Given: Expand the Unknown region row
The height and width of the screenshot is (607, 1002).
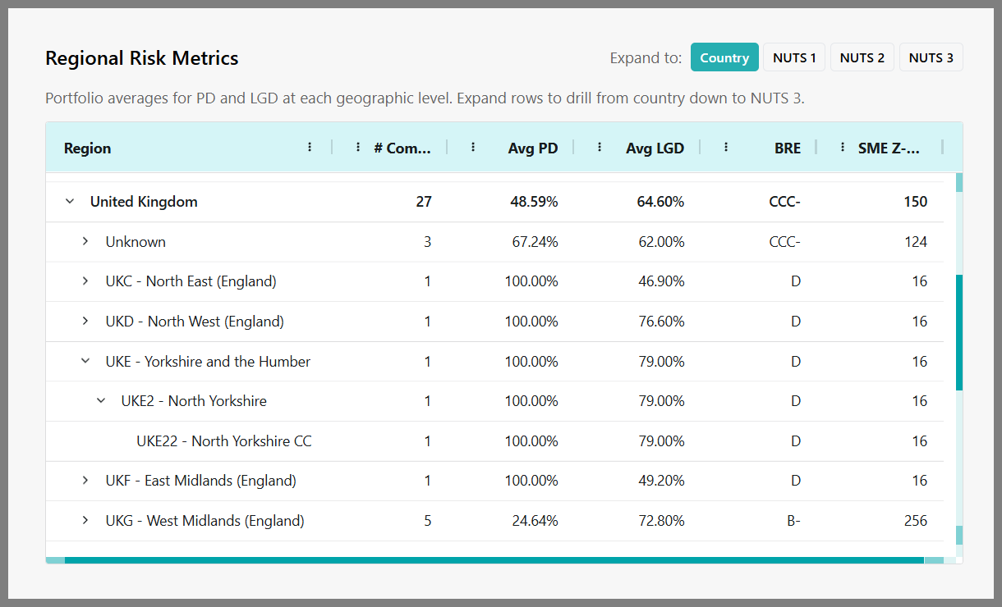Looking at the screenshot, I should point(85,241).
